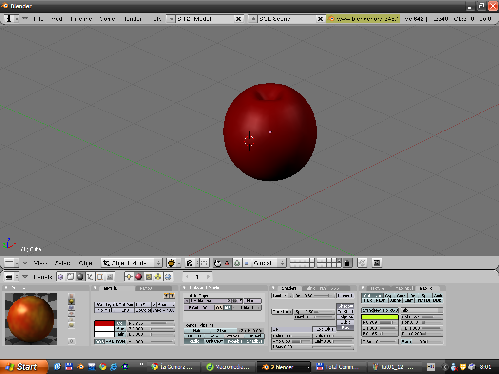The width and height of the screenshot is (499, 374).
Task: Open the Shading context (sphere icon)
Action: tap(80, 277)
